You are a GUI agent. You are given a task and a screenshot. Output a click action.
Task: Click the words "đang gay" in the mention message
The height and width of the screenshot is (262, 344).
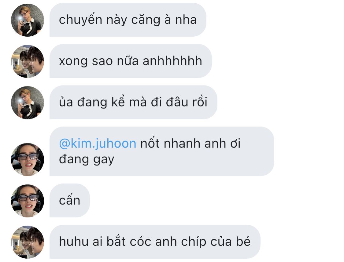coord(87,159)
